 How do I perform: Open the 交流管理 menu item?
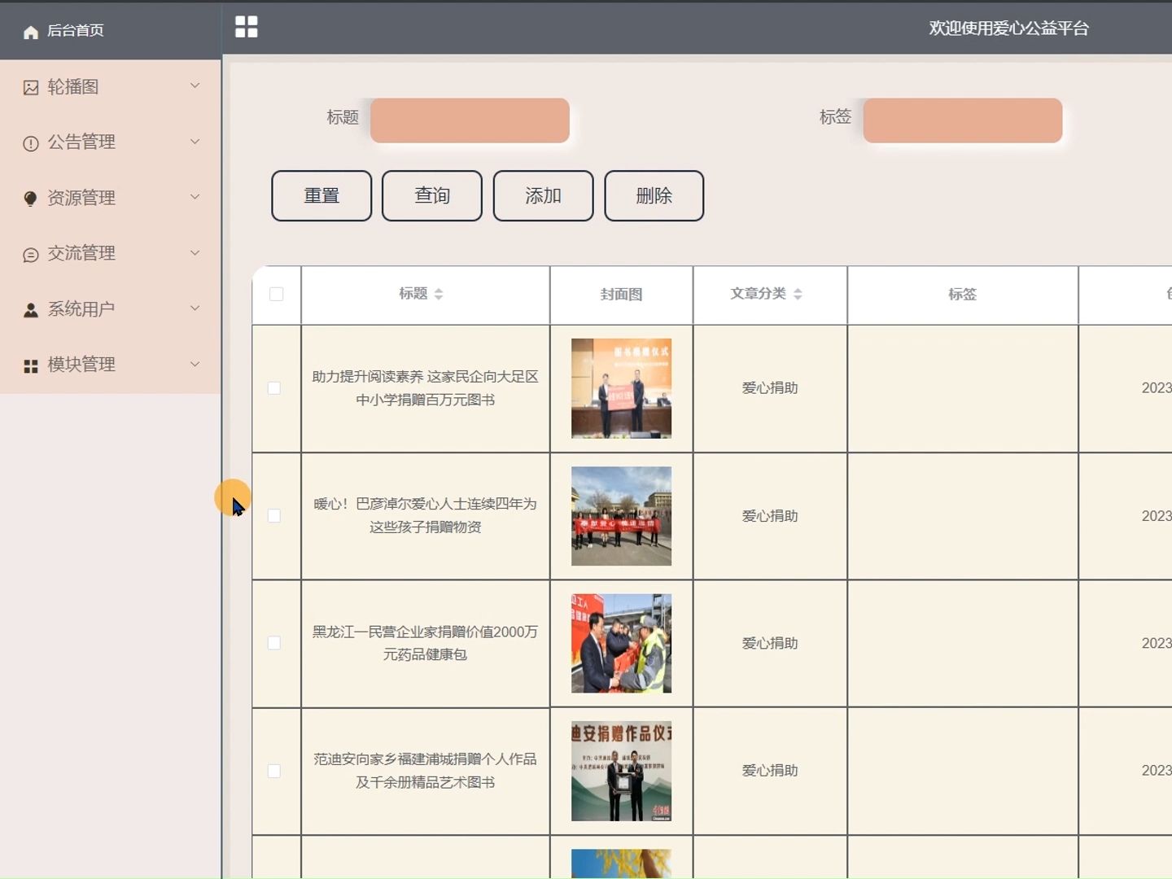(110, 253)
